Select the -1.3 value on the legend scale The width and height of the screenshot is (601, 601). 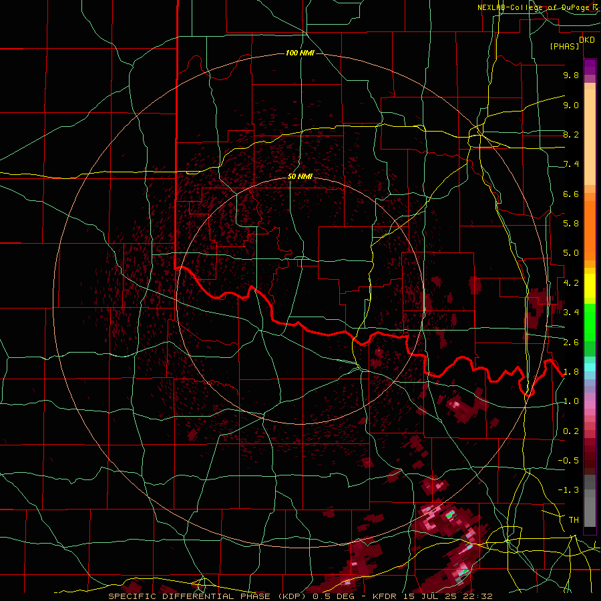(568, 490)
